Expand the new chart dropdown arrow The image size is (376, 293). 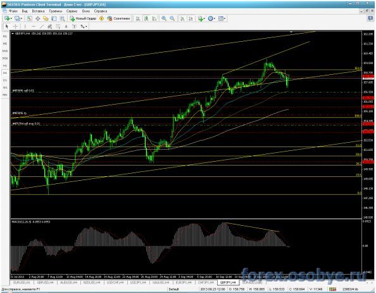[11, 18]
